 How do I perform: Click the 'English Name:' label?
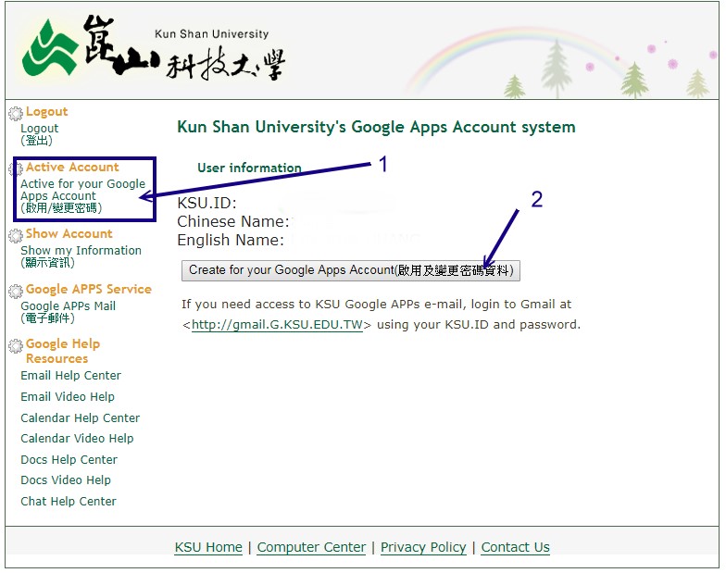231,240
